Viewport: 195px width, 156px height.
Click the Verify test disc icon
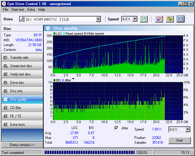[x=5, y=74]
